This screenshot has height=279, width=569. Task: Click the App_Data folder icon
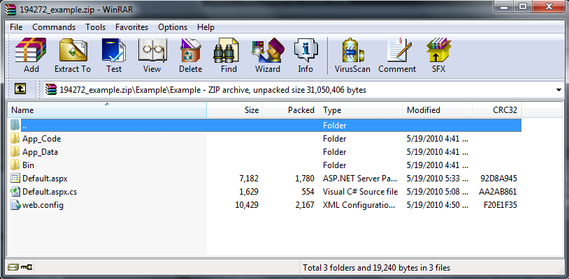point(15,151)
